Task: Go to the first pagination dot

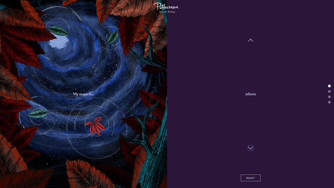Action: pyautogui.click(x=329, y=86)
